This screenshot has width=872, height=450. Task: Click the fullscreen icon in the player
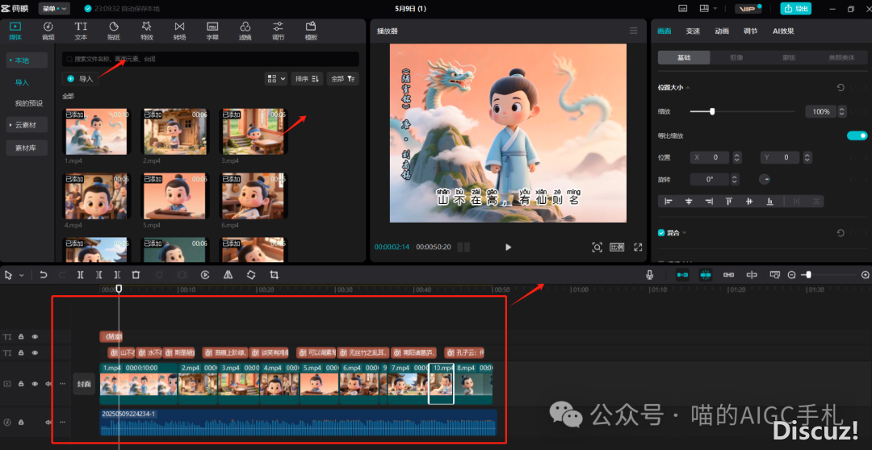(x=638, y=248)
